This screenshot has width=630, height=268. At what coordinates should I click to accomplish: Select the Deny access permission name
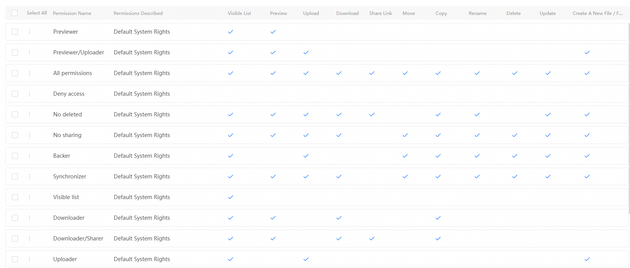[69, 94]
